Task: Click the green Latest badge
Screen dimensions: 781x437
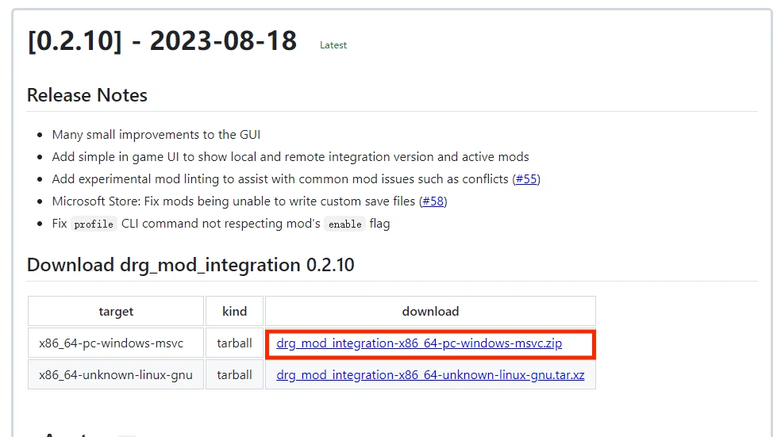Action: click(333, 45)
